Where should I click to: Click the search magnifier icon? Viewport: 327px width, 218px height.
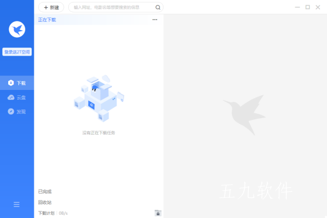158,8
